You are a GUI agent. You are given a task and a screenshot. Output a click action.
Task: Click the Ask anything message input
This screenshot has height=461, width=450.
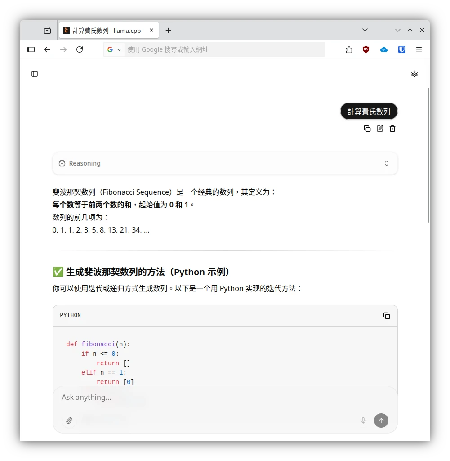225,398
